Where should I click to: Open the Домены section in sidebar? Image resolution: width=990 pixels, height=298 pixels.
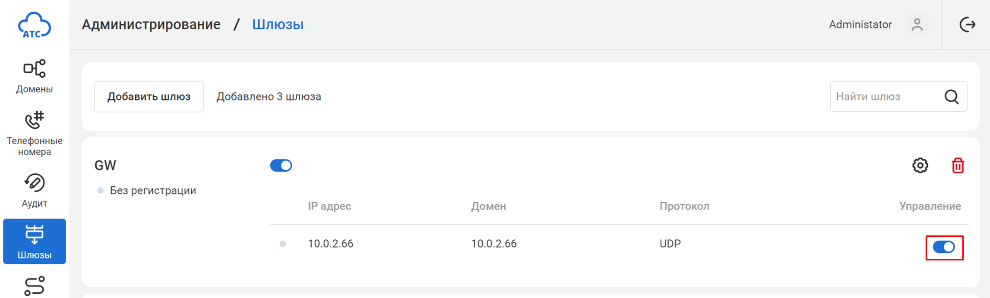pos(34,77)
